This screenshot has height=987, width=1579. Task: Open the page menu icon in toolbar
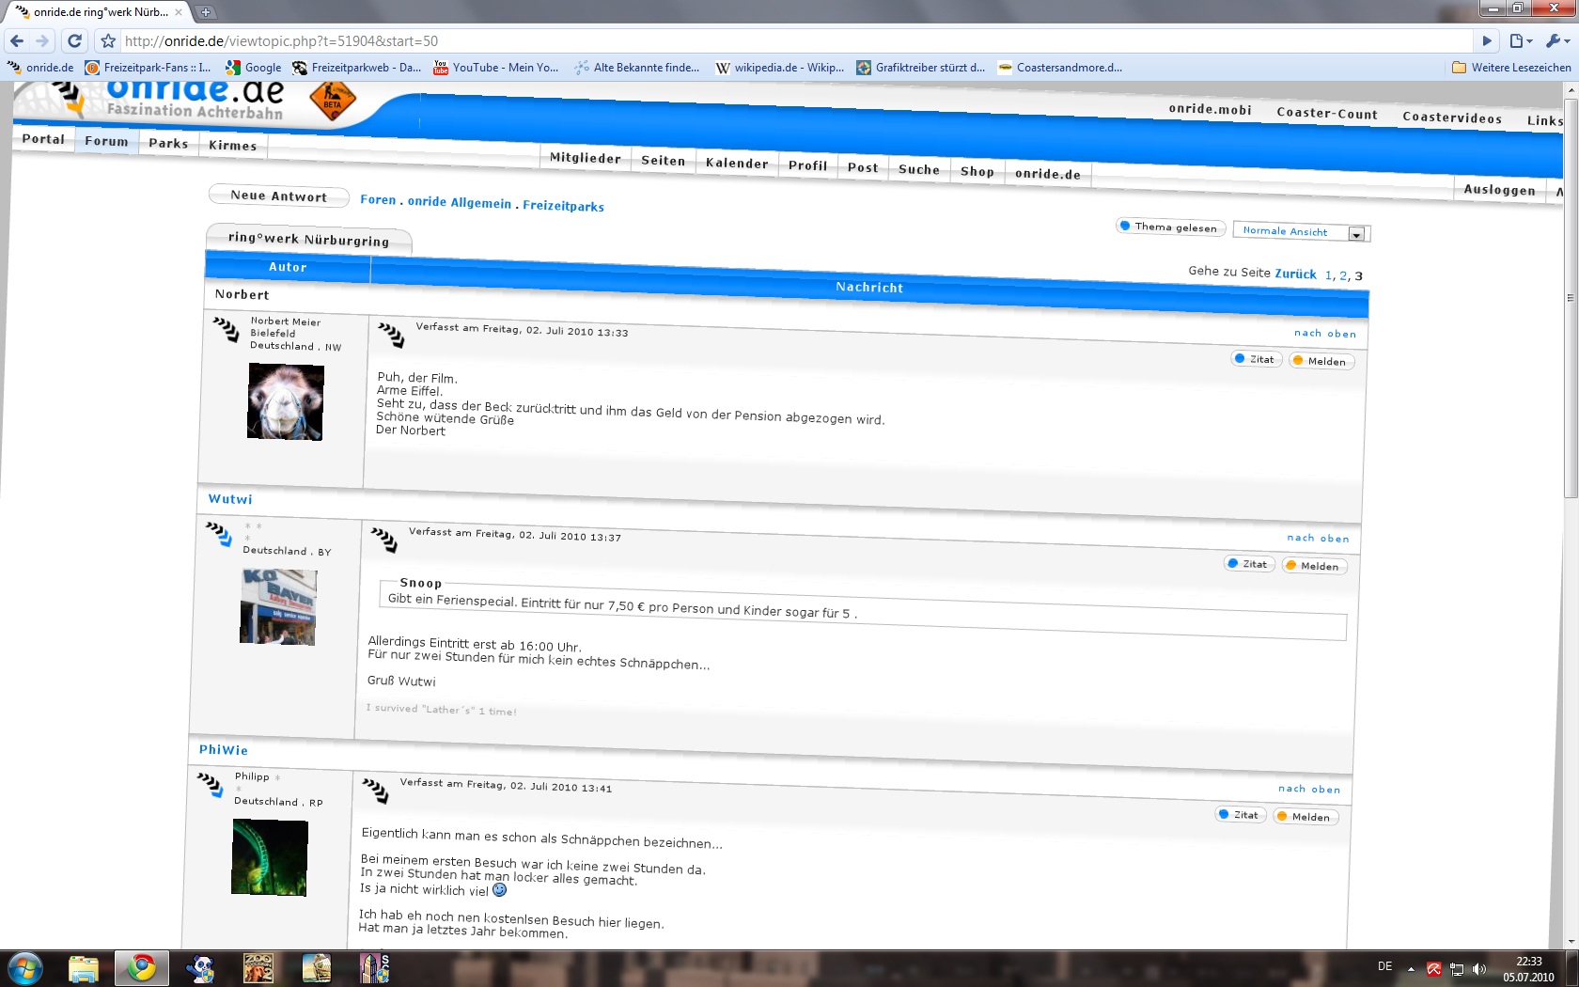tap(1519, 40)
